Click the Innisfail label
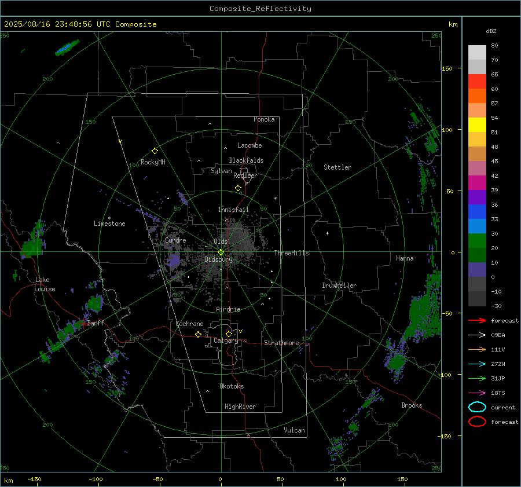The width and height of the screenshot is (521, 487). point(233,210)
